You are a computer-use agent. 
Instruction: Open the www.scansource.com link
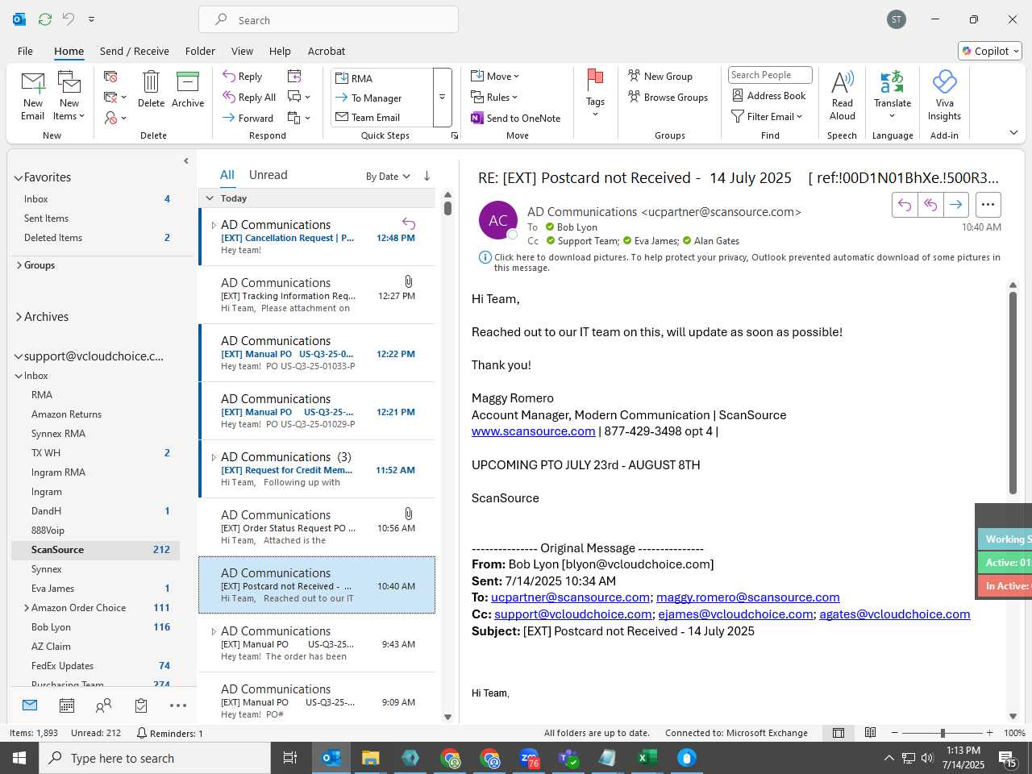click(533, 431)
